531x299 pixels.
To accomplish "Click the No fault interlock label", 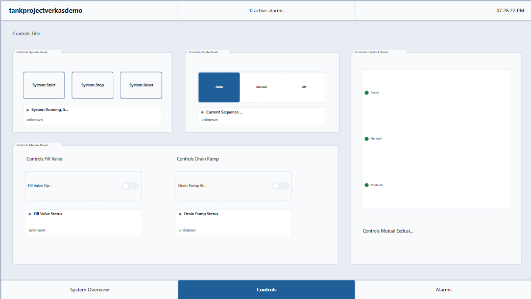I will 376,139.
